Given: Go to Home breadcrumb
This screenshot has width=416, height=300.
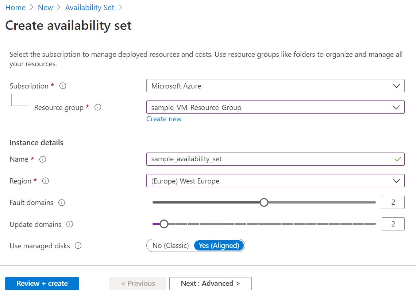Looking at the screenshot, I should point(15,8).
